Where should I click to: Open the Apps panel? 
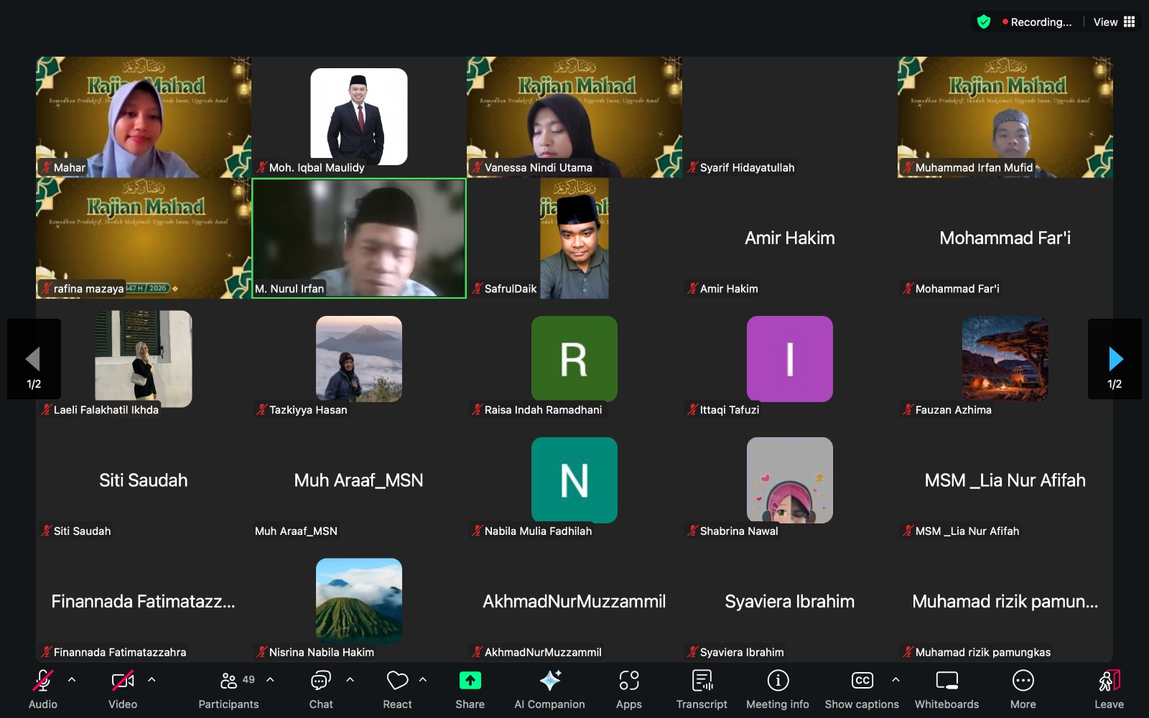[x=628, y=689]
